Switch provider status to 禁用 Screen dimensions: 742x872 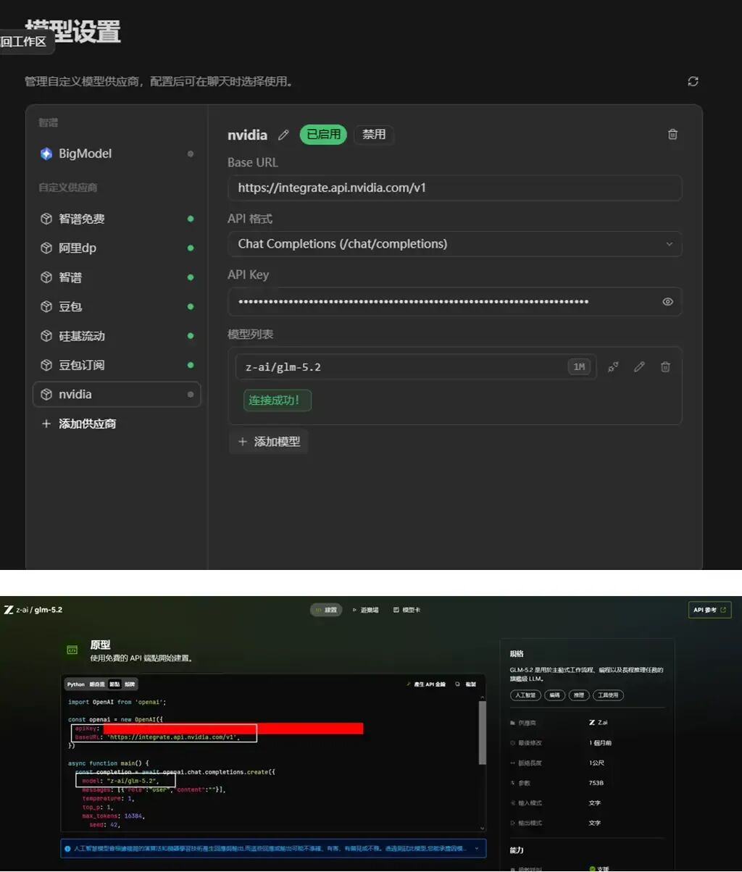point(374,135)
